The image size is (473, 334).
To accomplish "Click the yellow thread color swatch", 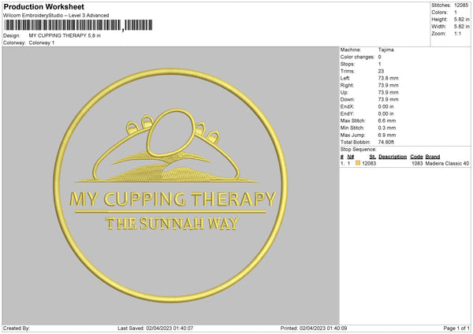I will tap(358, 163).
